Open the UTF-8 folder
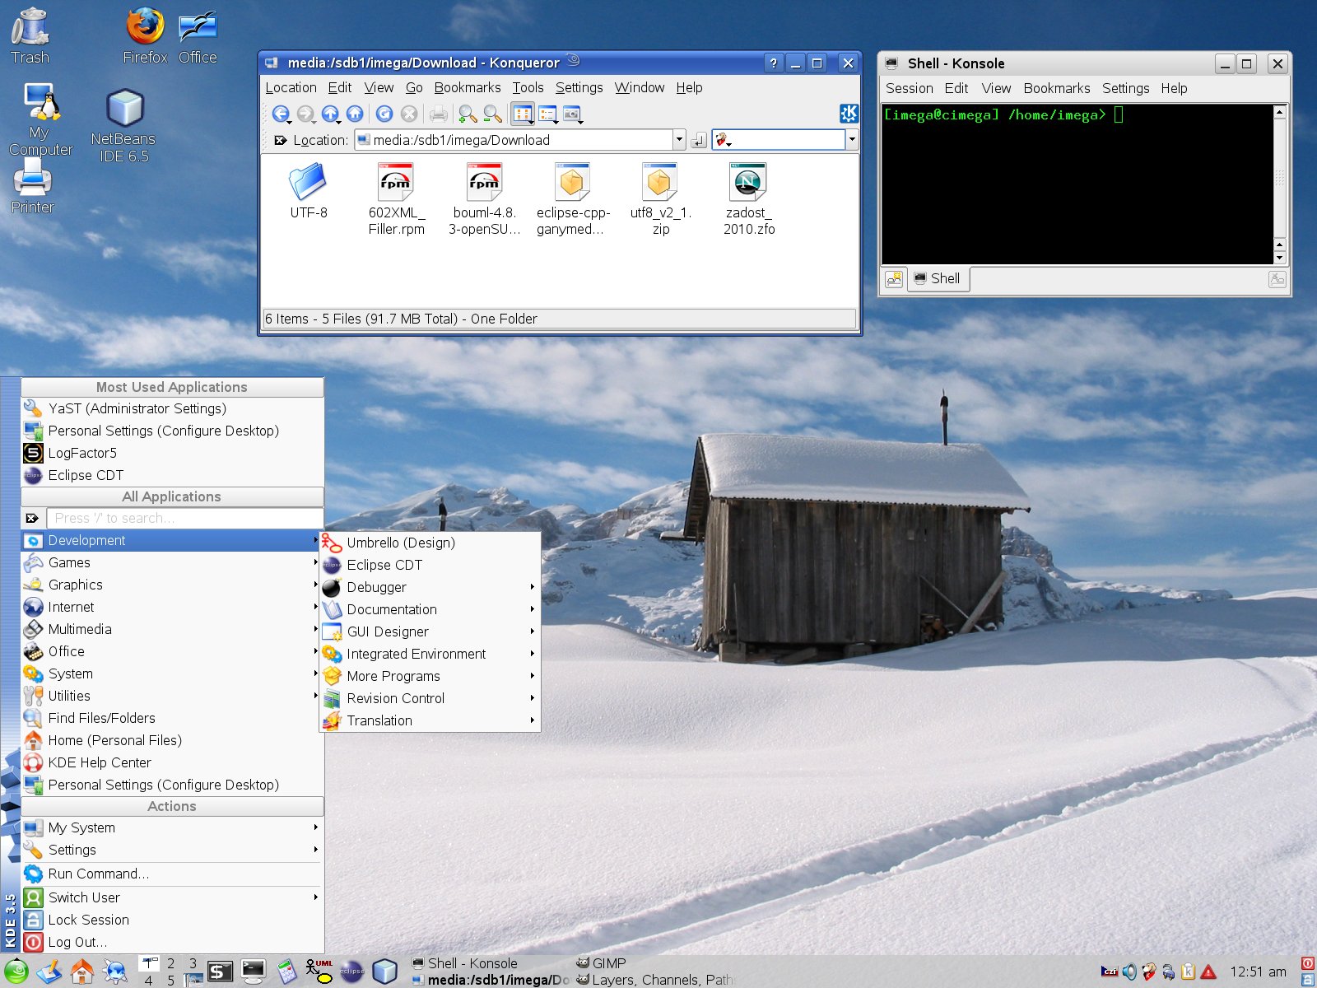1317x988 pixels. coord(308,191)
